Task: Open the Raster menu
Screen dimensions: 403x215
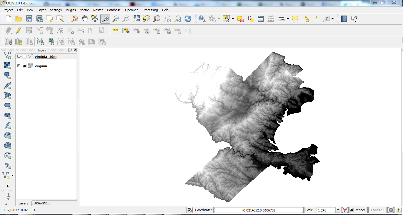Action: point(98,10)
